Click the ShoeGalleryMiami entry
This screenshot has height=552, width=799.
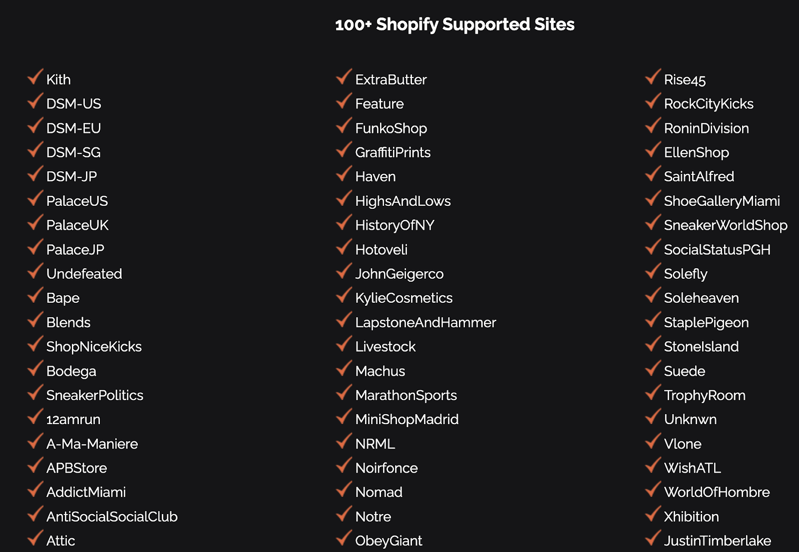tap(722, 201)
